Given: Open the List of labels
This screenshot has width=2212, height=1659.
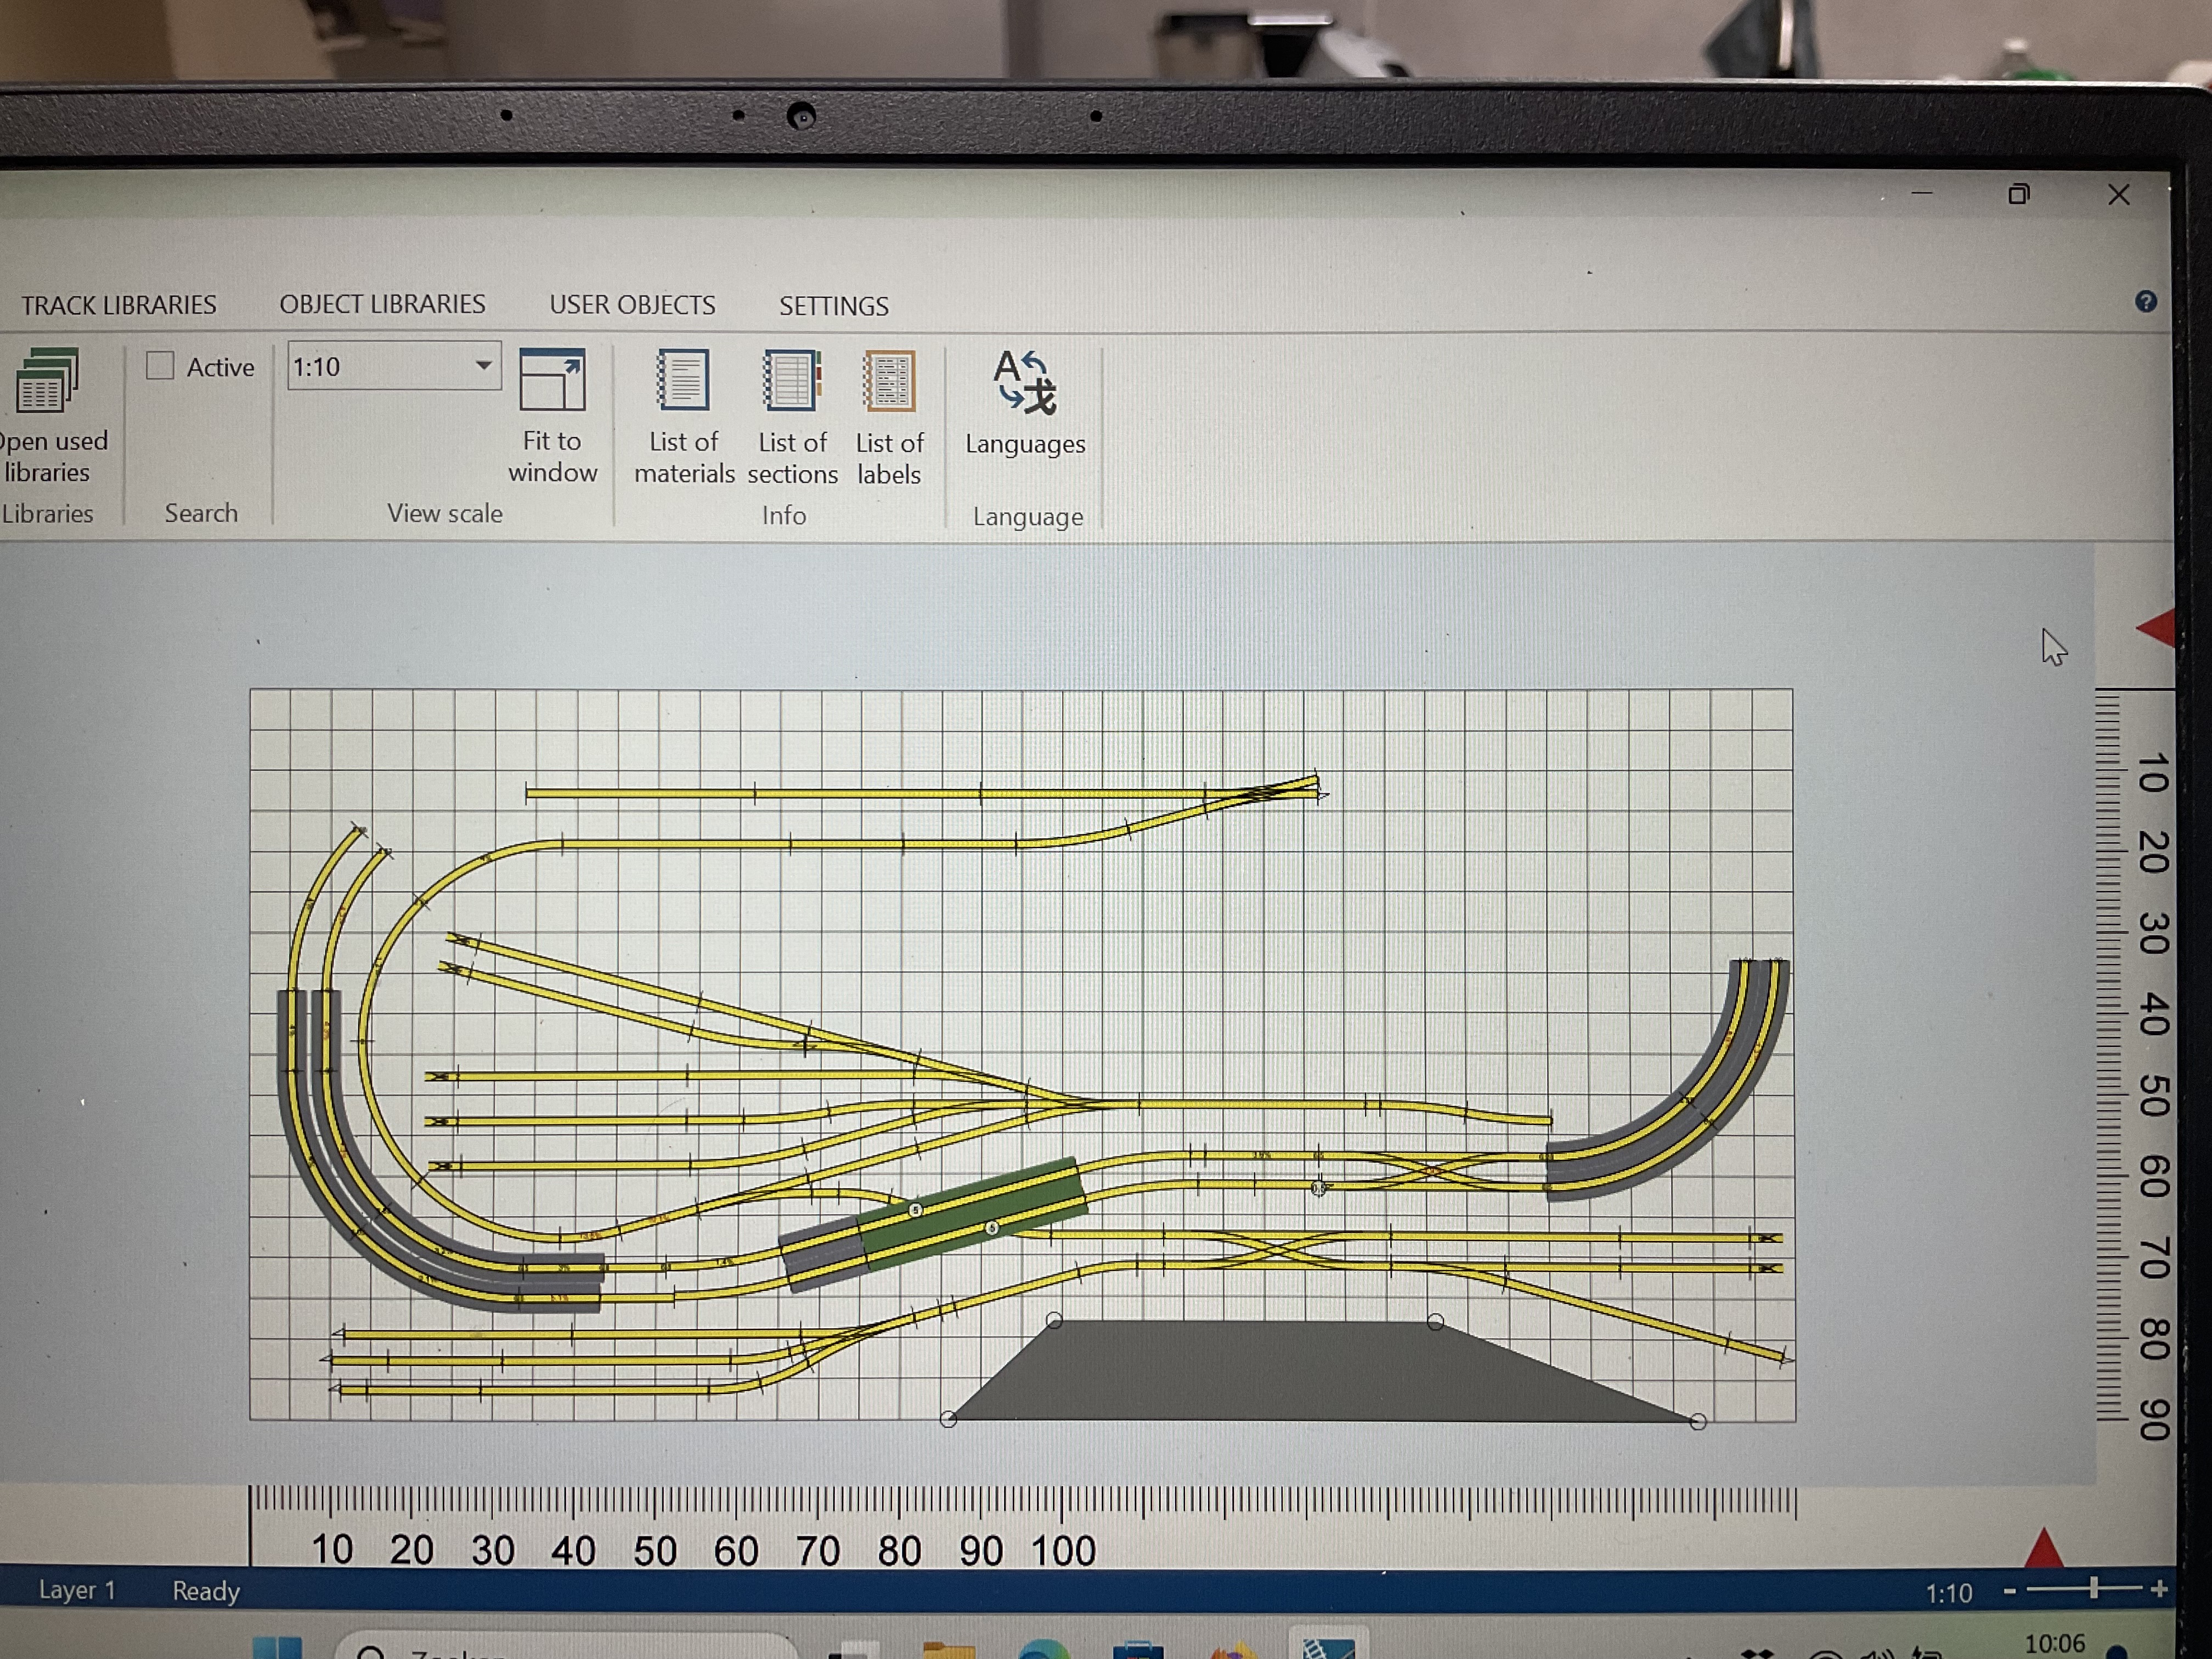Looking at the screenshot, I should tap(889, 380).
